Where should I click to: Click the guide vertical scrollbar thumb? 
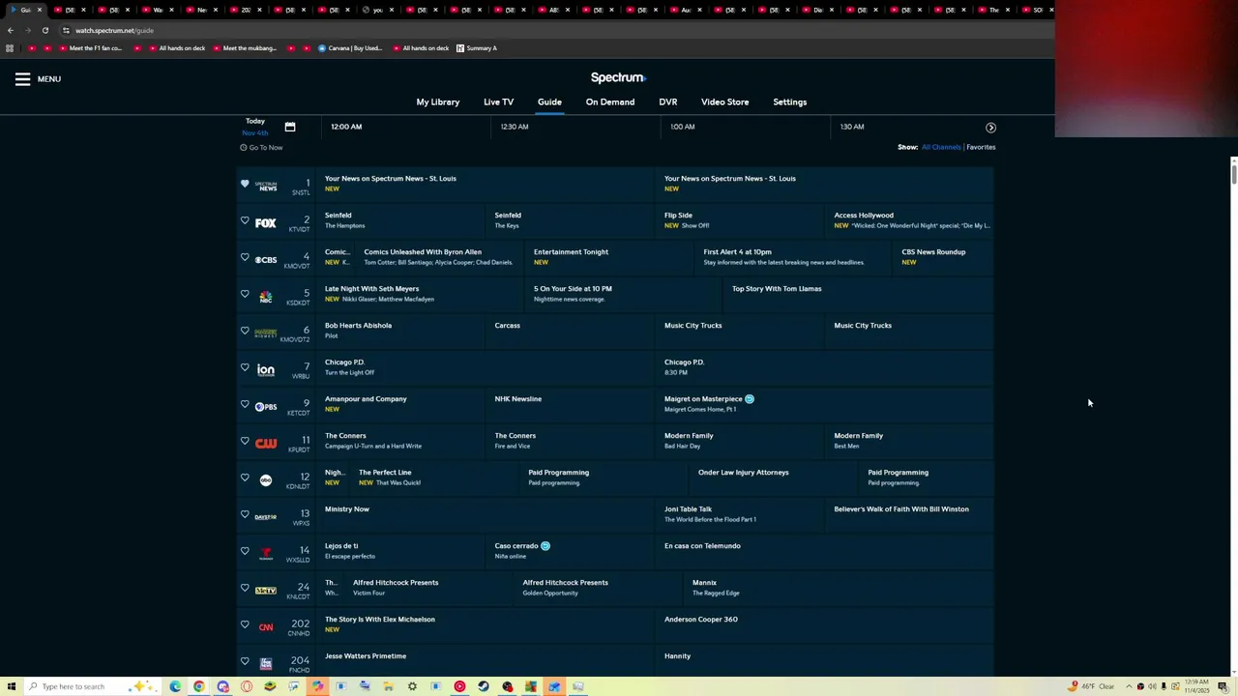pos(1233,173)
